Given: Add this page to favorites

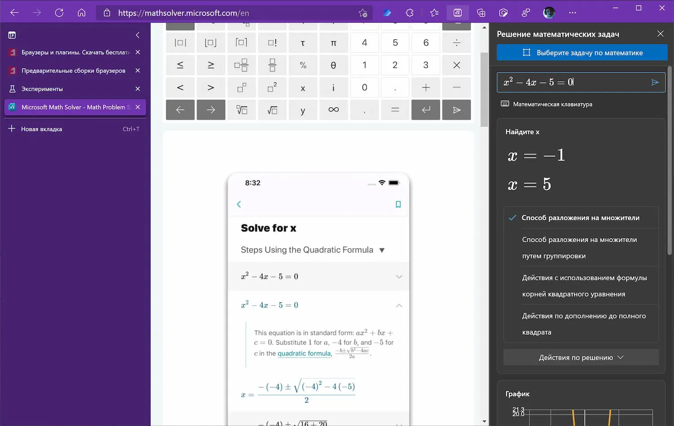Looking at the screenshot, I should click(363, 13).
